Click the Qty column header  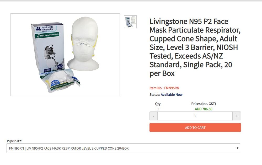click(158, 104)
